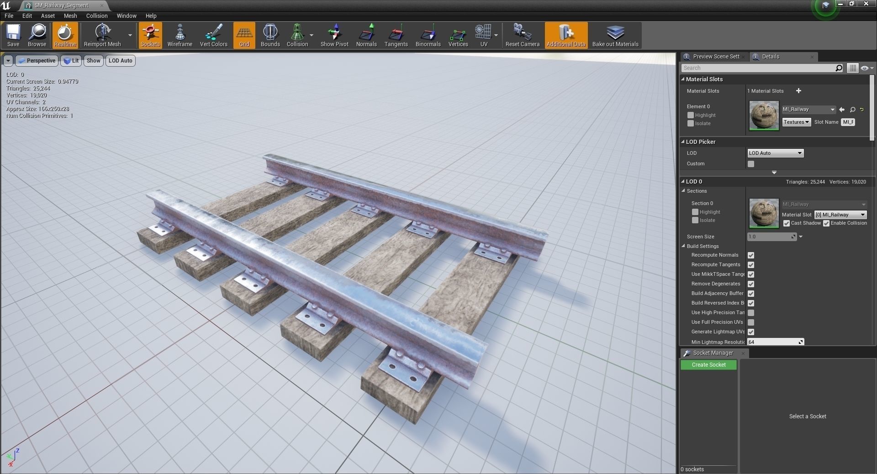This screenshot has width=877, height=474.
Task: Open viewport options arrow button
Action: click(8, 61)
